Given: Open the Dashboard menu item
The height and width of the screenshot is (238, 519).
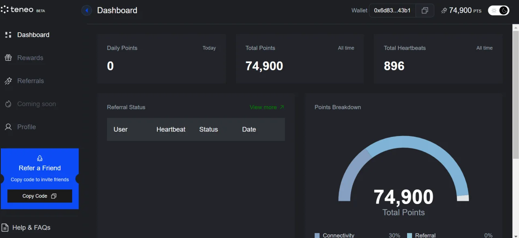Looking at the screenshot, I should 33,35.
